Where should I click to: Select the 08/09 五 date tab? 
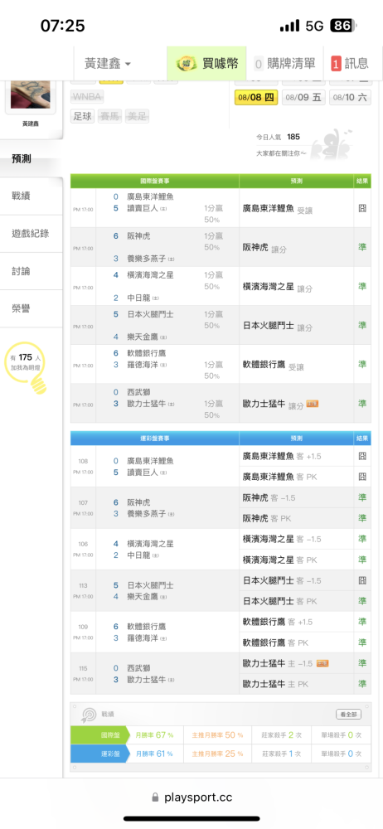point(303,98)
